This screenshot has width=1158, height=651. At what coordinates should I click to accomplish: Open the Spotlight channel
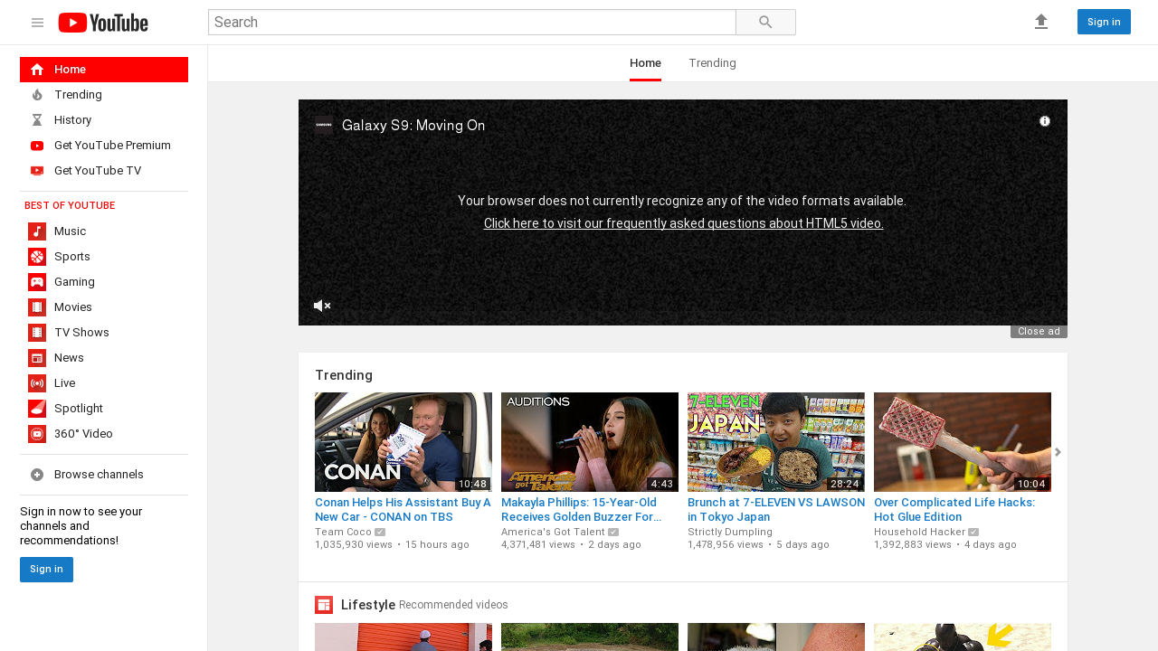tap(104, 409)
